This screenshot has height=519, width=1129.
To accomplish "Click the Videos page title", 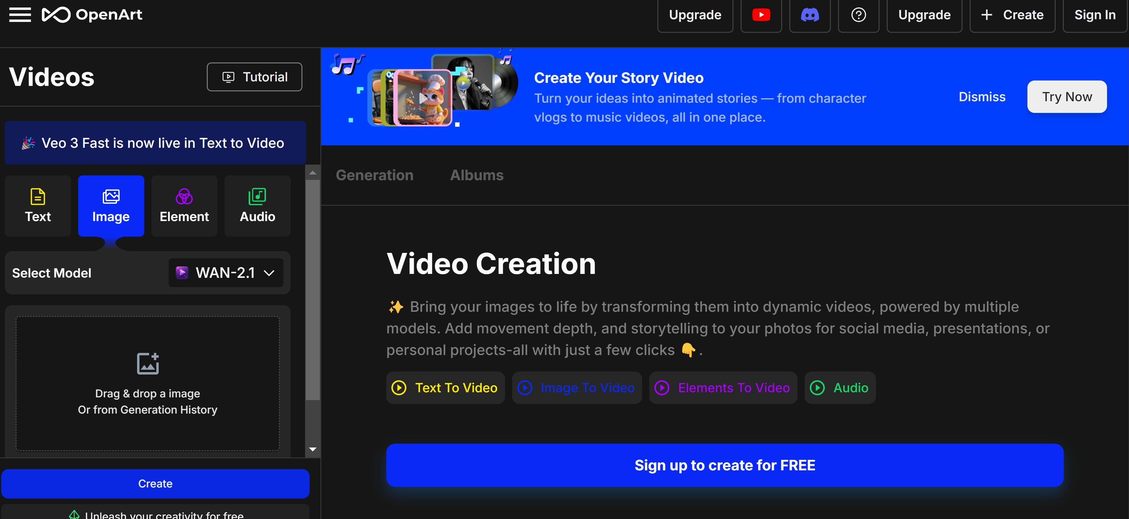I will point(52,77).
